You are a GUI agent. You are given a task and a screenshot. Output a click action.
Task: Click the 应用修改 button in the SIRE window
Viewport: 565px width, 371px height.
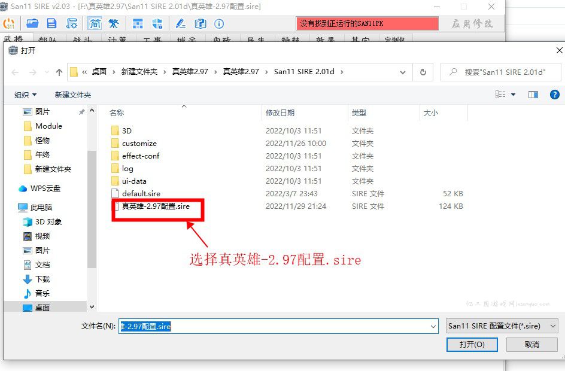[x=472, y=24]
